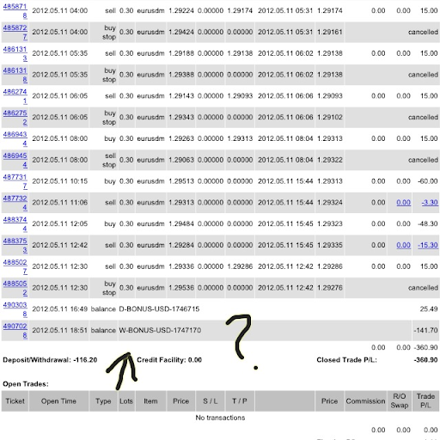Click the Commission column header
Image resolution: width=440 pixels, height=440 pixels.
coord(365,401)
